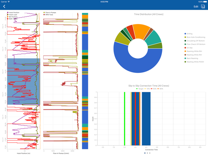Select On Slip legend item
The width and height of the screenshot is (208, 156).
click(188, 48)
